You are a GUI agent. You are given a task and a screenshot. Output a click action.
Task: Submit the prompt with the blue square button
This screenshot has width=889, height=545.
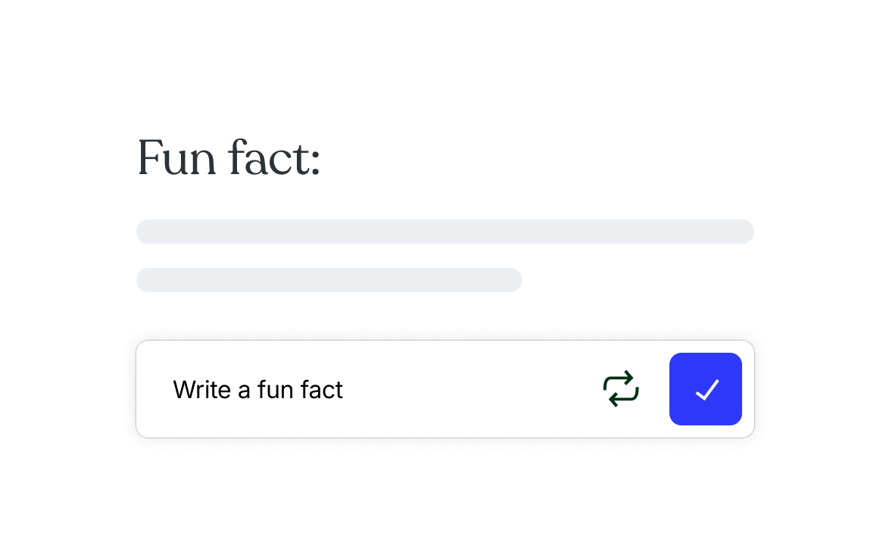click(x=706, y=389)
